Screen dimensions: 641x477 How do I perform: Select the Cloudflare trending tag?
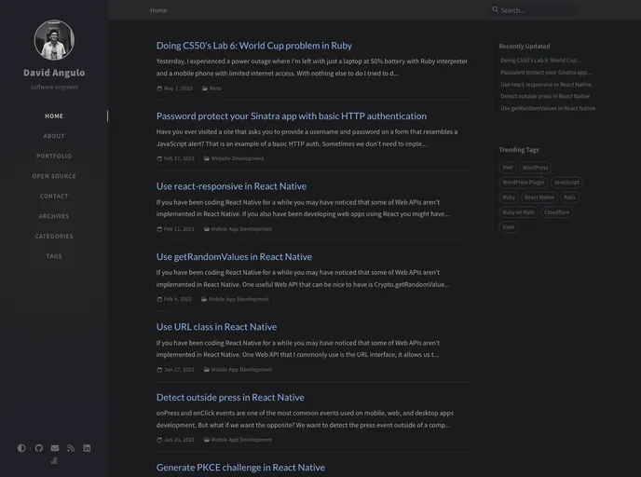(x=556, y=212)
